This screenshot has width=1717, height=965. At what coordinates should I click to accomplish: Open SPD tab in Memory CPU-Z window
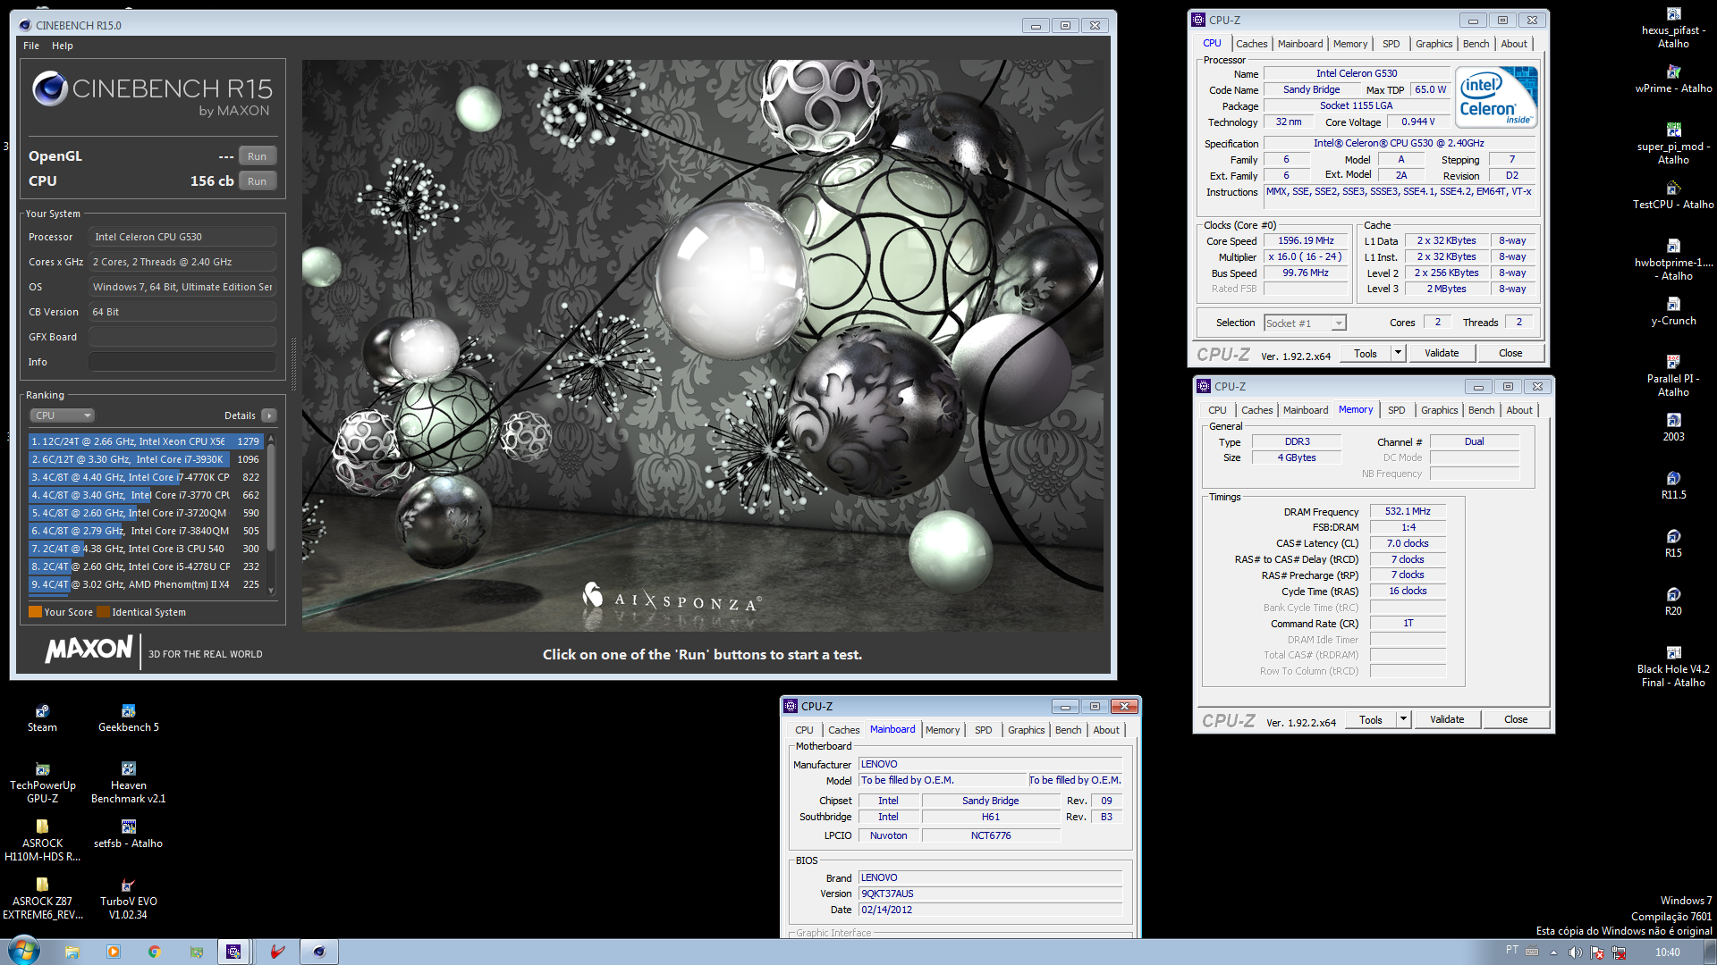tap(1396, 410)
